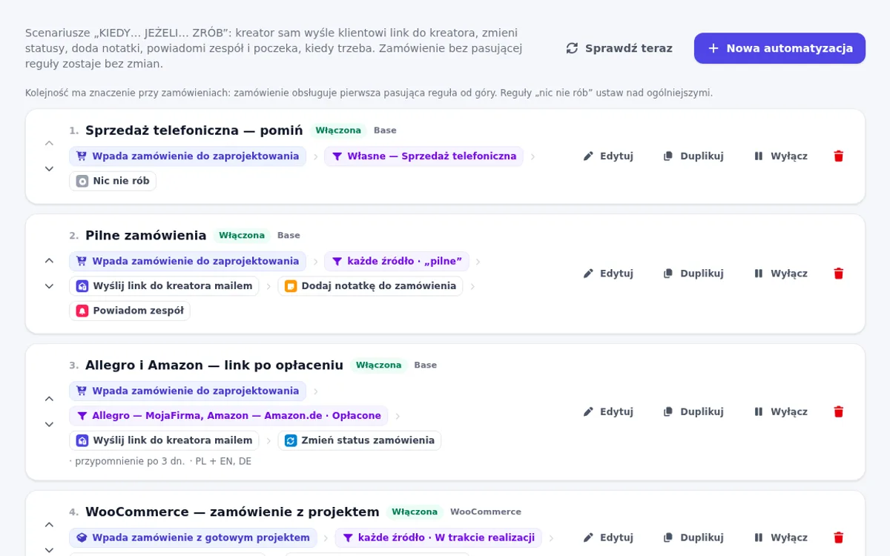890x556 pixels.
Task: Disable the Sprzedaż telefoniczna rule with Wyłącz
Action: point(780,156)
